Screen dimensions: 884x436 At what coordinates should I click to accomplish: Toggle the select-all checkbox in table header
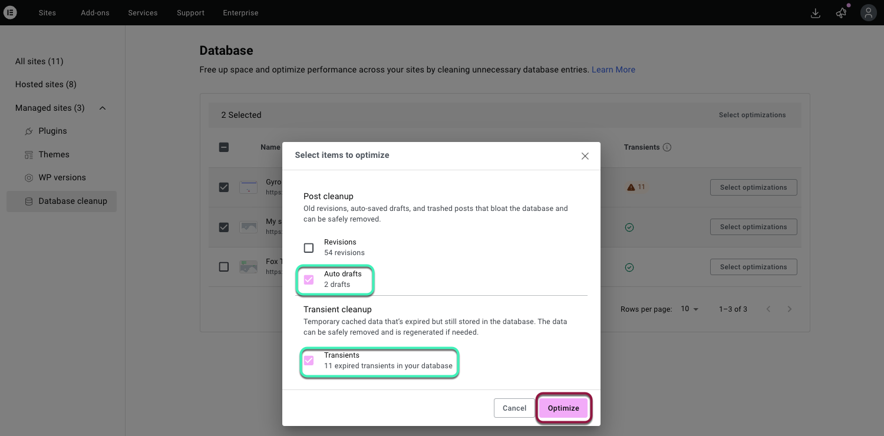click(x=224, y=147)
